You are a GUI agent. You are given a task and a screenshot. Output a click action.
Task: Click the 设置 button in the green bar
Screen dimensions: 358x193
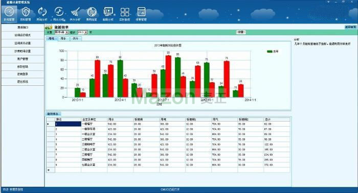point(241,32)
